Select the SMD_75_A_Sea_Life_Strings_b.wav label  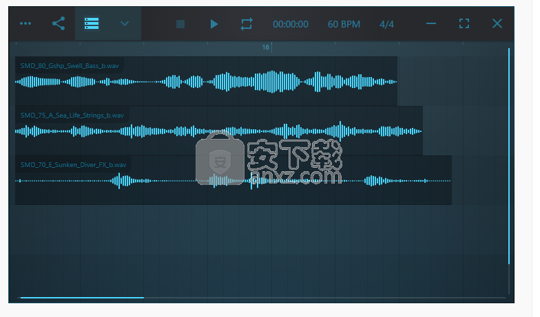click(x=72, y=116)
